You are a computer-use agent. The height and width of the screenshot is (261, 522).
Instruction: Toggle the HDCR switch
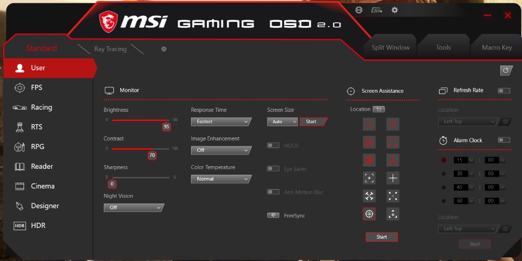tap(273, 145)
